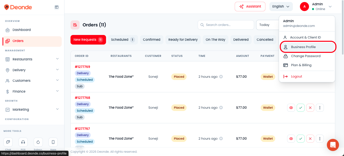
Task: View order #1277768 with the eye icon
Action: click(x=291, y=108)
